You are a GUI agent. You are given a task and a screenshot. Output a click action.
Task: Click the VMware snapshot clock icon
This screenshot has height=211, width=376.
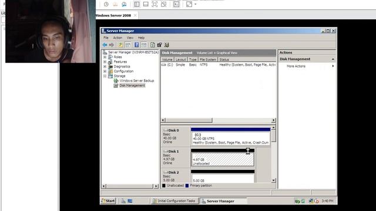tap(106, 4)
